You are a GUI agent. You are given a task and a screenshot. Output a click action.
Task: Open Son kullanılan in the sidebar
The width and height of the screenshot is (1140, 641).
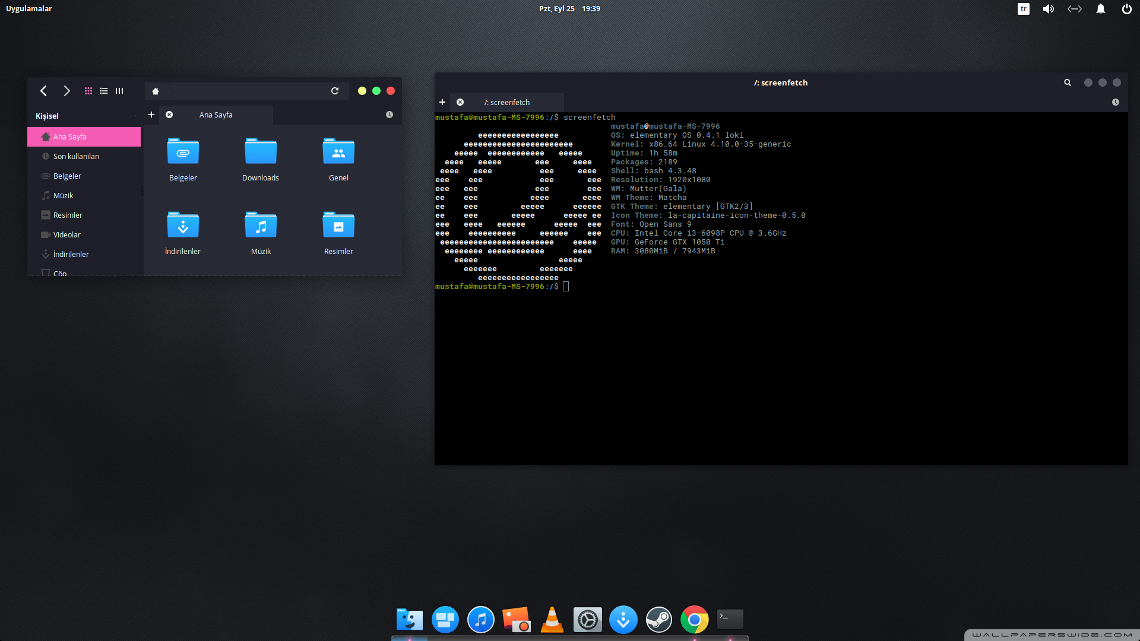coord(84,156)
